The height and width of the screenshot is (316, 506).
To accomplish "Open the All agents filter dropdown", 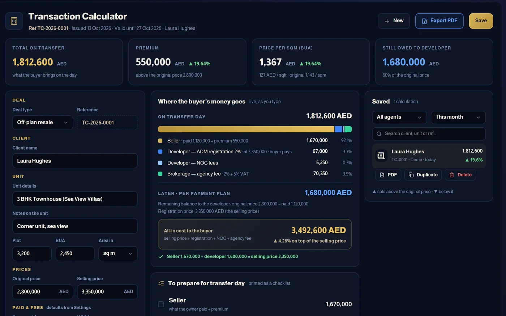I will (x=399, y=117).
